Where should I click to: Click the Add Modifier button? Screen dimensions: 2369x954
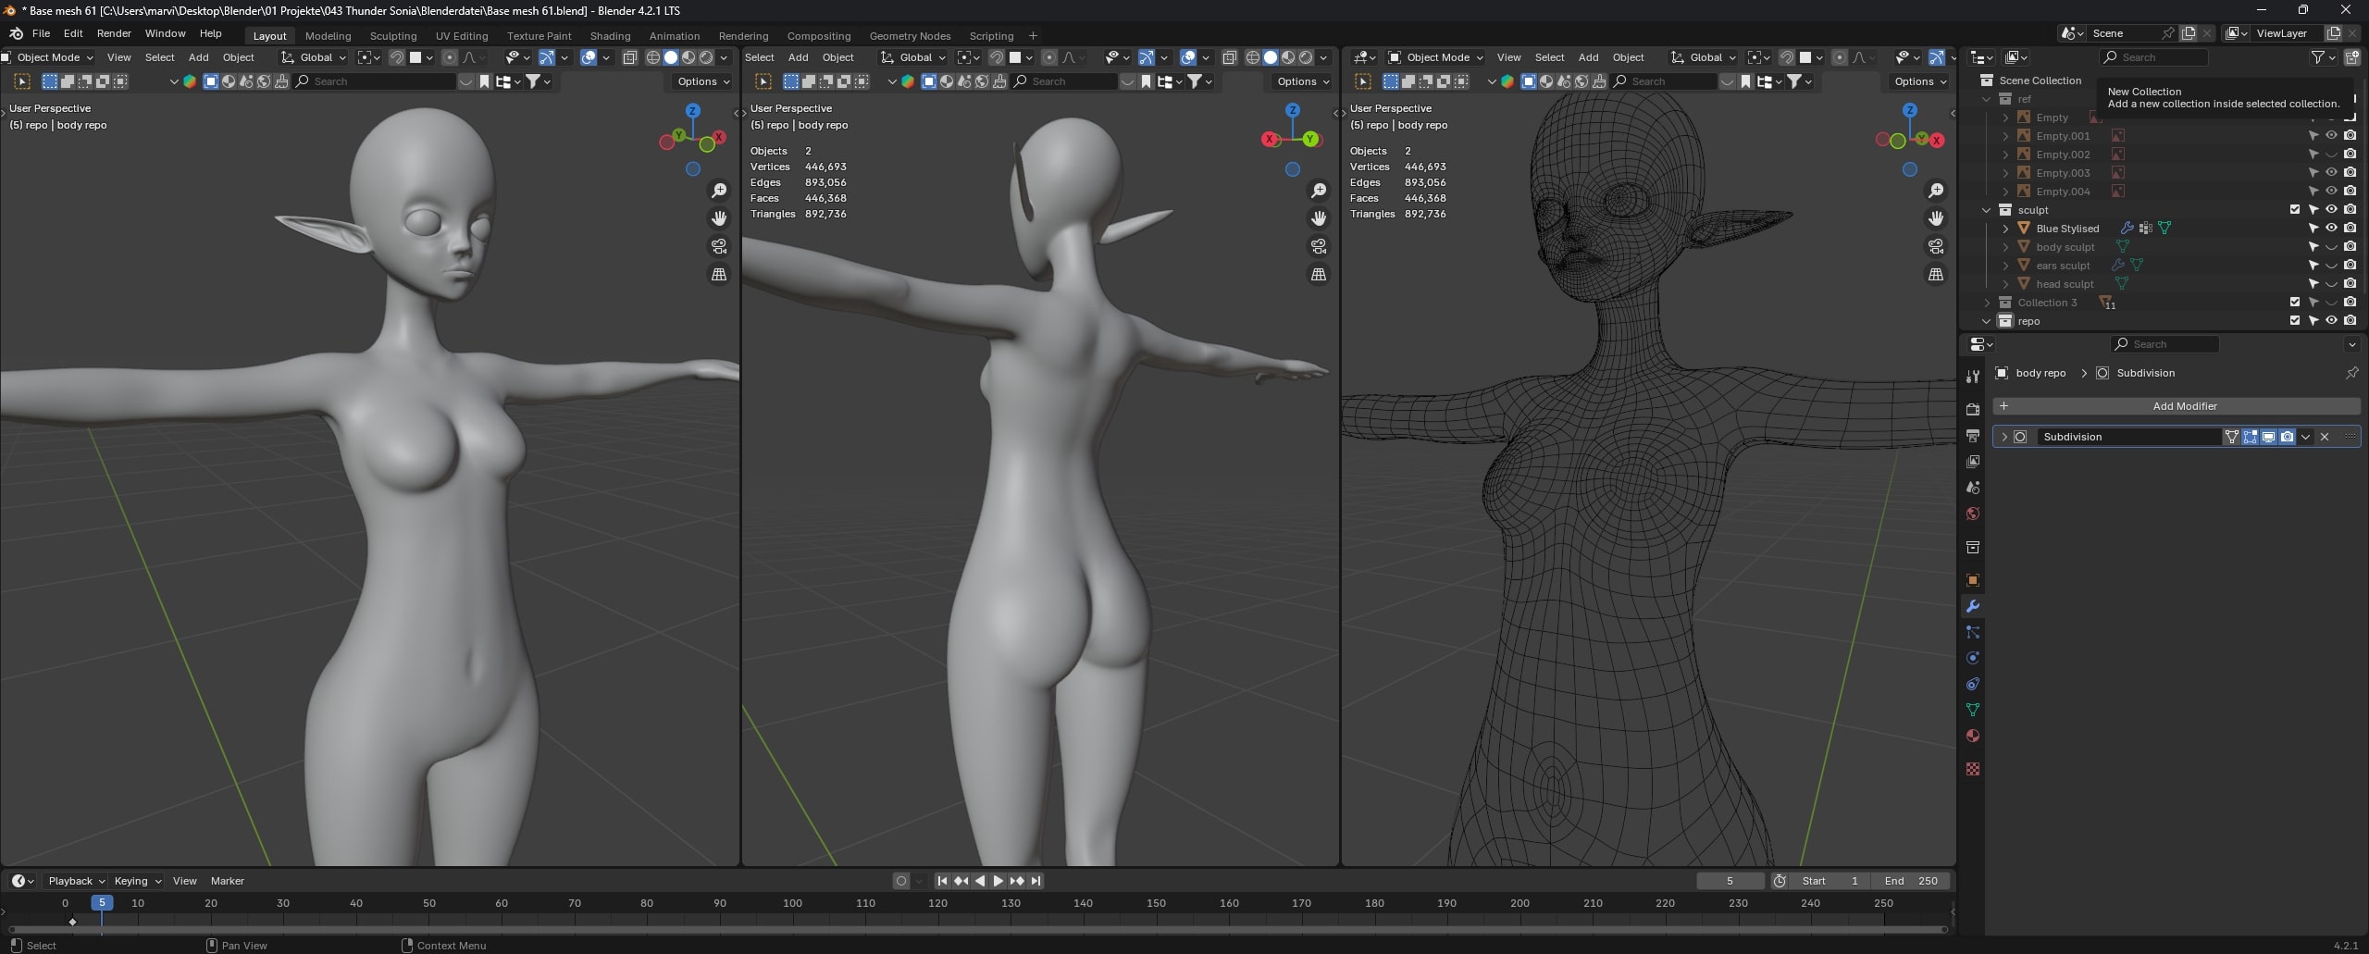click(2184, 406)
